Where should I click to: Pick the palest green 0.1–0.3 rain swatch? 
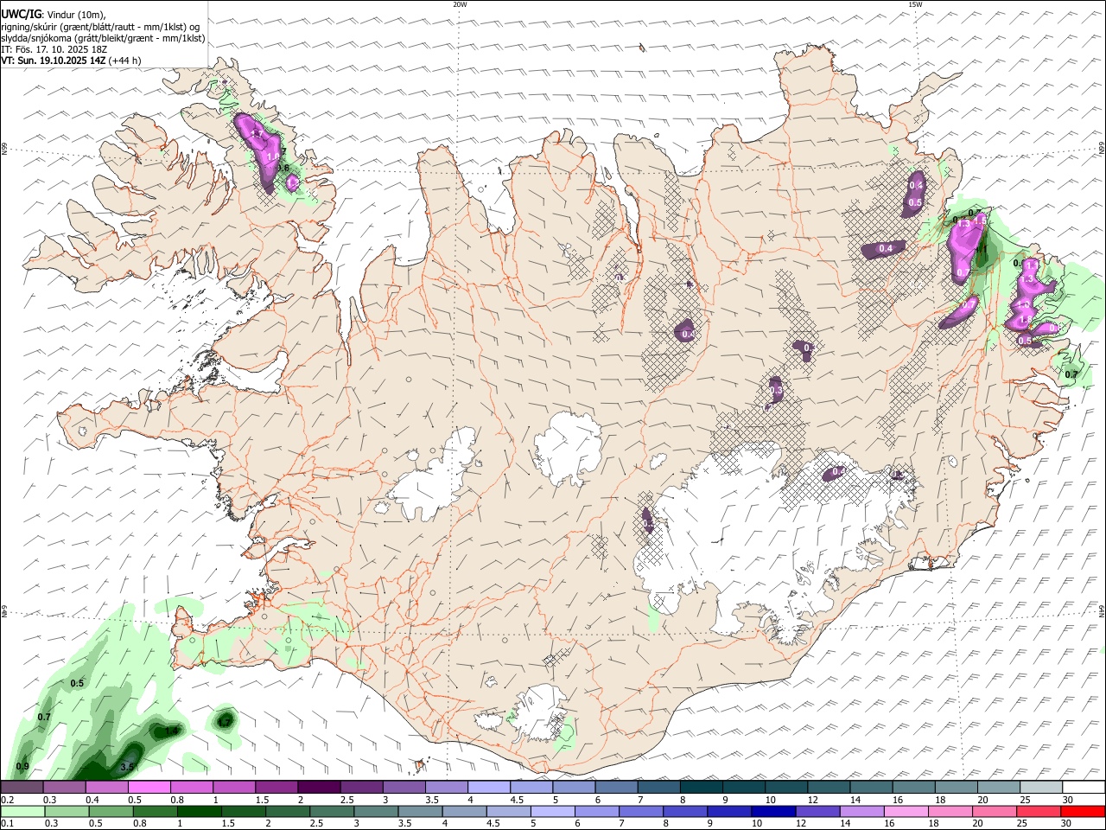[22, 812]
